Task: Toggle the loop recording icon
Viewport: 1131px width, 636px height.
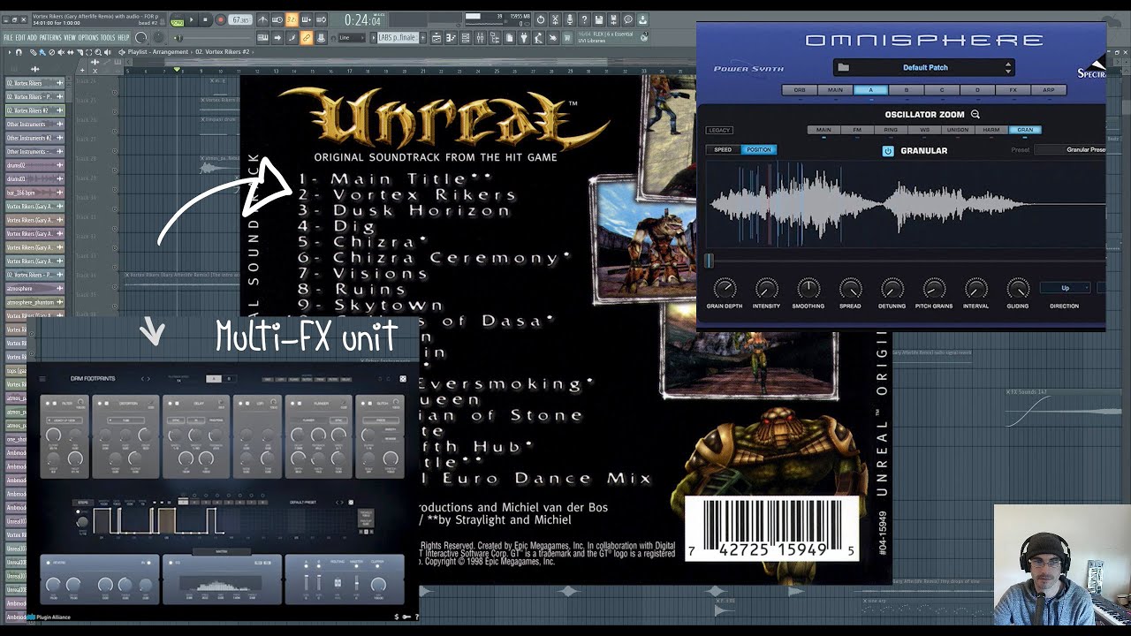Action: (321, 19)
